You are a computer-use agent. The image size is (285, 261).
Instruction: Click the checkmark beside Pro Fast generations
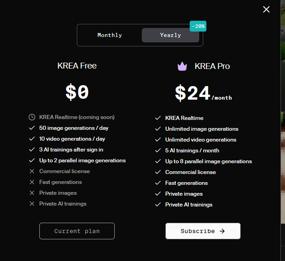(x=158, y=183)
